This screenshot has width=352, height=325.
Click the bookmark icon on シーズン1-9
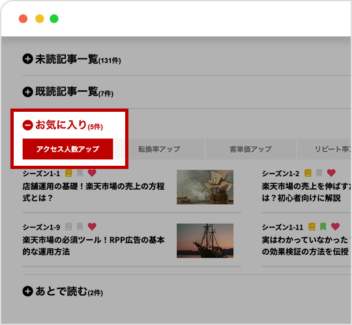pyautogui.click(x=80, y=227)
